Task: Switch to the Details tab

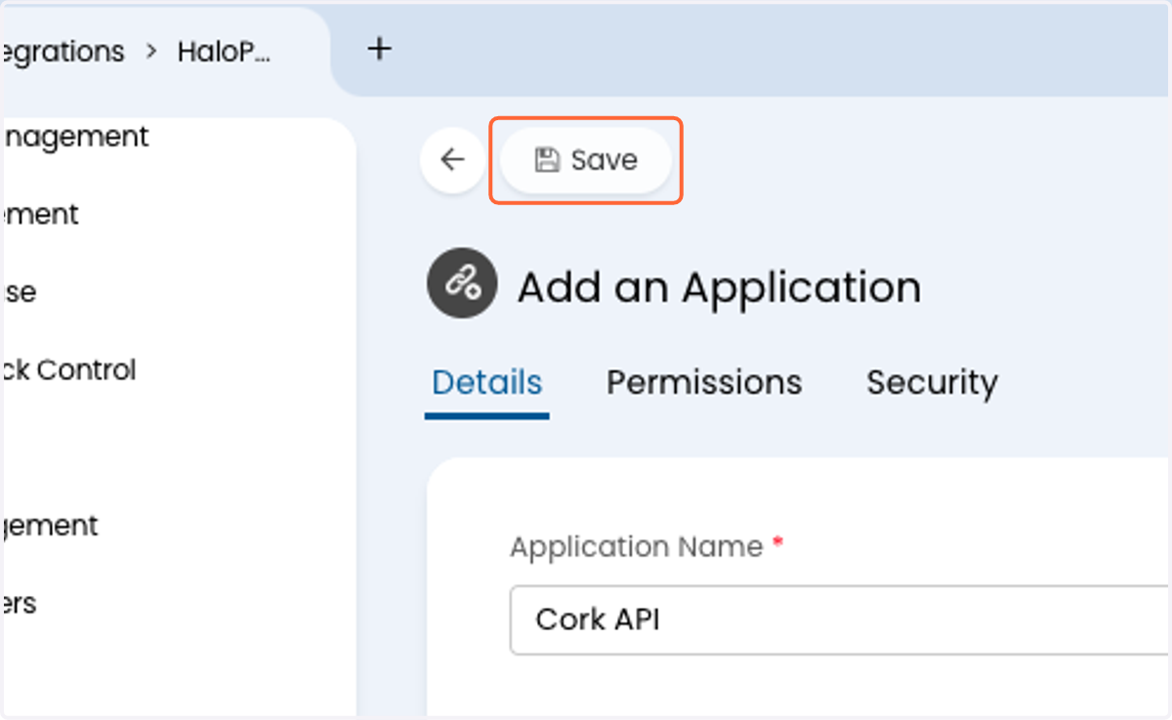Action: coord(486,383)
